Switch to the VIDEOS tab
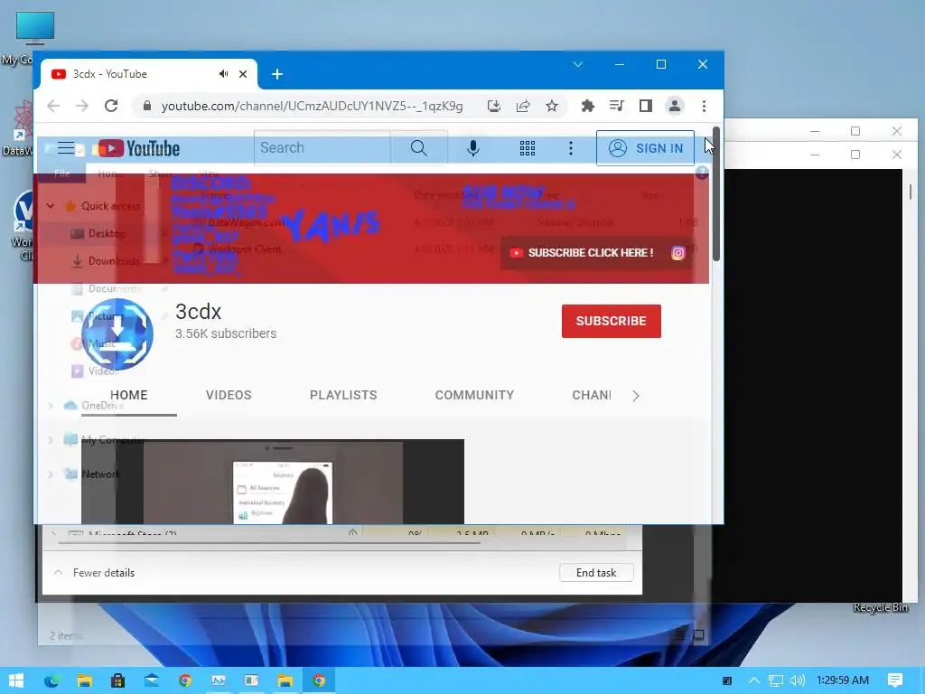 coord(229,395)
